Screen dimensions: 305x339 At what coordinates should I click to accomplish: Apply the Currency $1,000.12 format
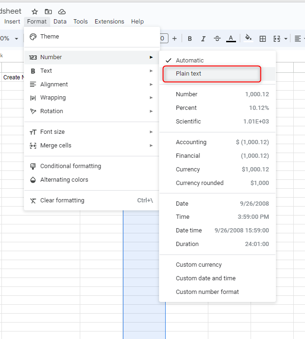(218, 169)
